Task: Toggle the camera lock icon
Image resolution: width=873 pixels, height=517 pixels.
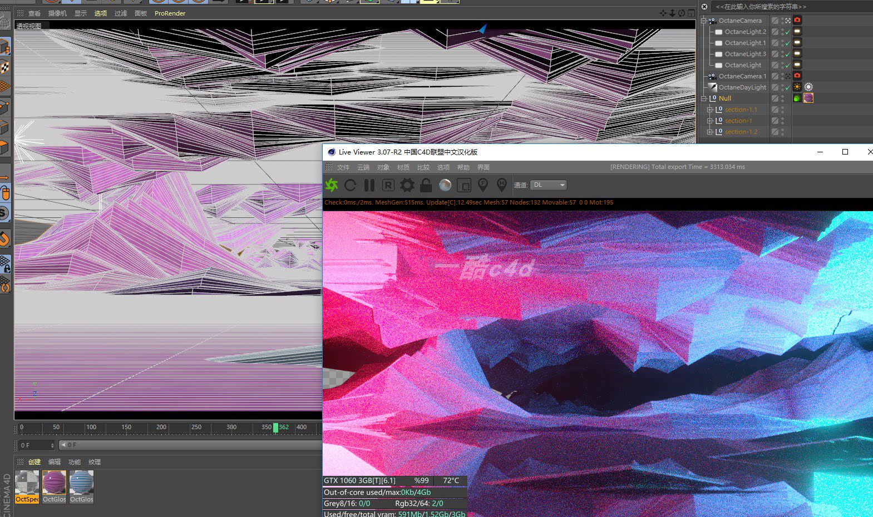Action: tap(426, 185)
